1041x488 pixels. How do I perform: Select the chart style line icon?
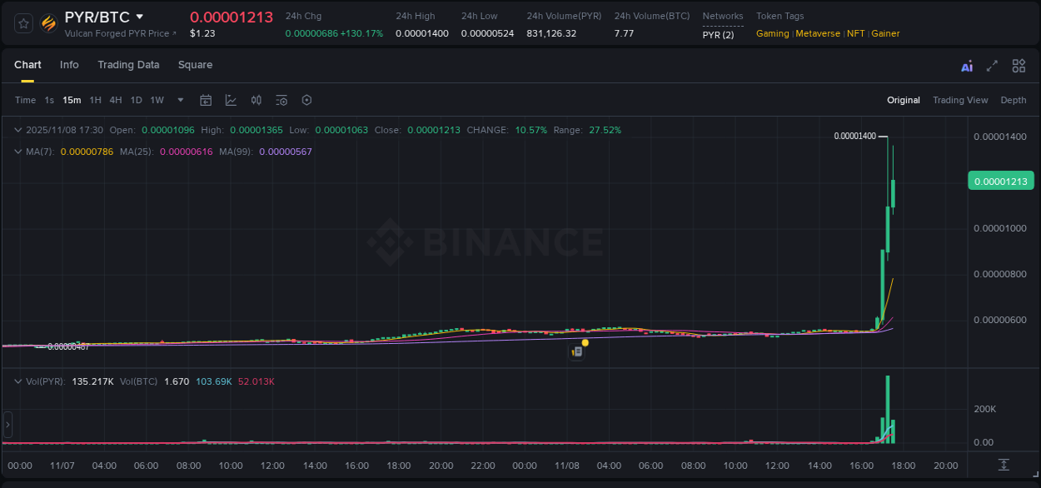(231, 100)
